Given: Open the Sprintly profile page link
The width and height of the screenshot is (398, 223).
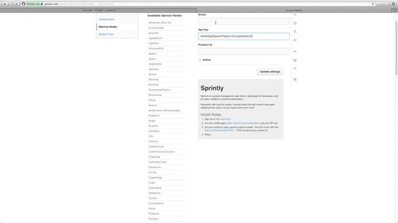Looking at the screenshot, I should 243,123.
